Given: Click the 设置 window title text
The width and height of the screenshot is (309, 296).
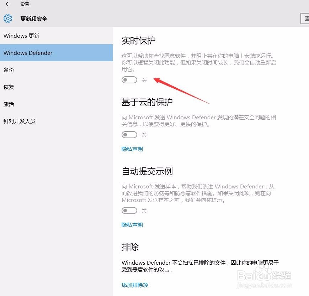Looking at the screenshot, I should (25, 4).
